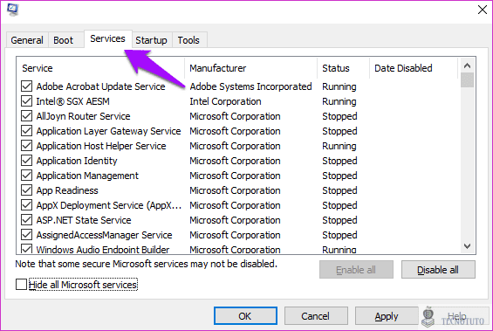Uncheck the Intel SGX AESM checkbox
This screenshot has height=331, width=493.
(26, 101)
